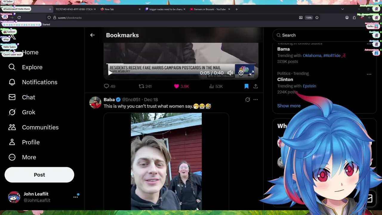Click the Grok logo icon

(12, 112)
